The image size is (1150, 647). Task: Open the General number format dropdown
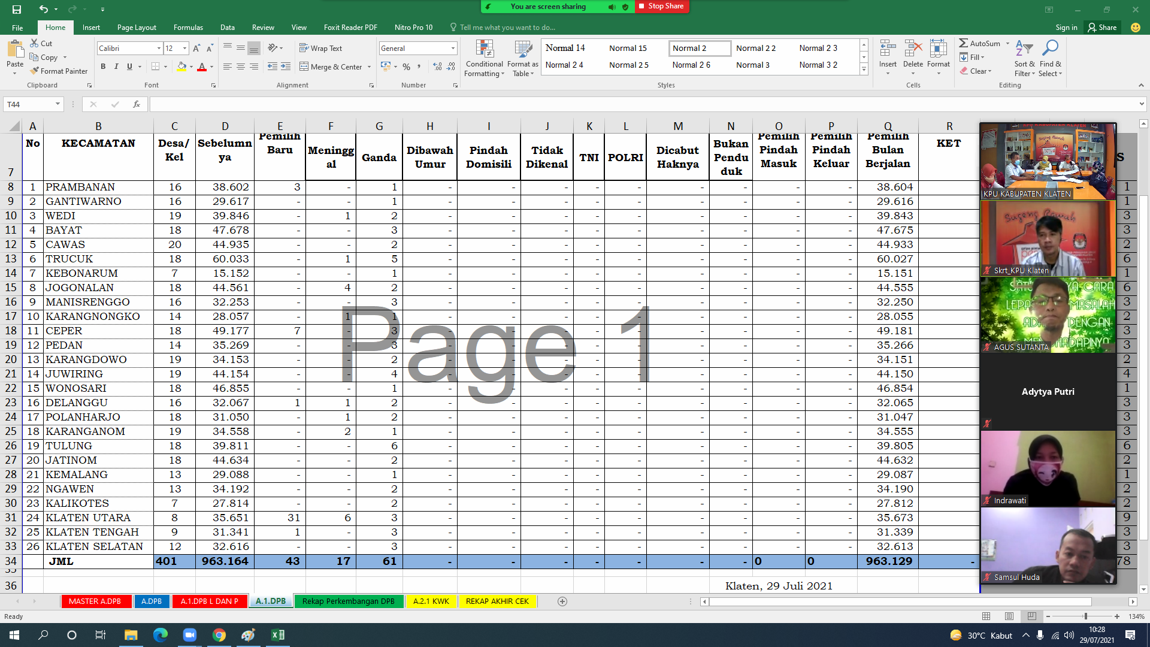[453, 48]
